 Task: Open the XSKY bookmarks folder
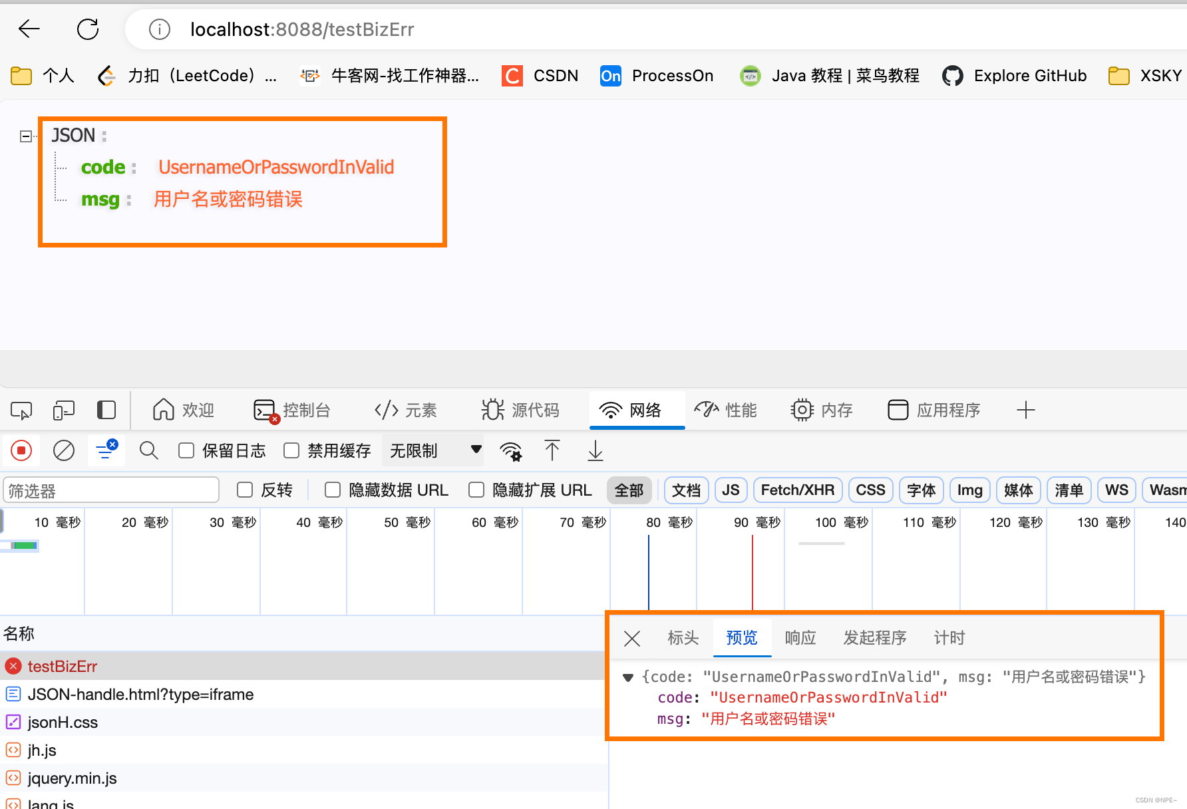click(x=1145, y=76)
